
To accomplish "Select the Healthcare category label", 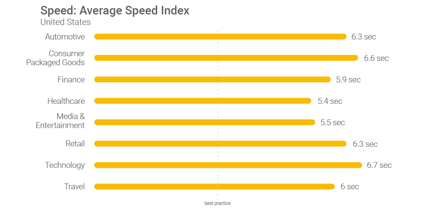I will 66,101.
